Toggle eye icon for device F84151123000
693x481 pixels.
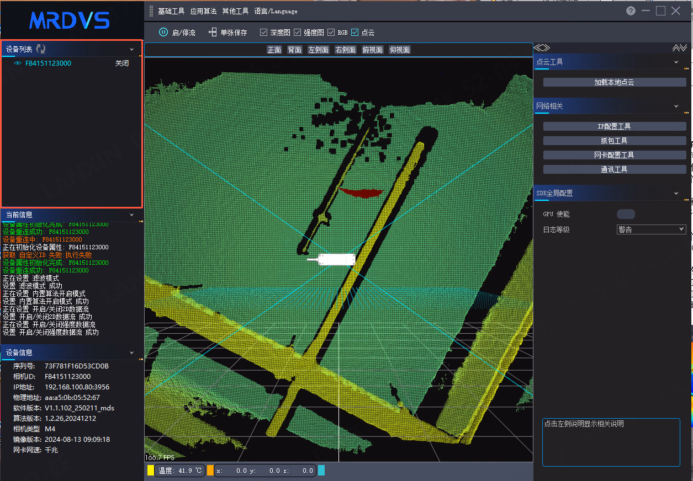[x=18, y=63]
